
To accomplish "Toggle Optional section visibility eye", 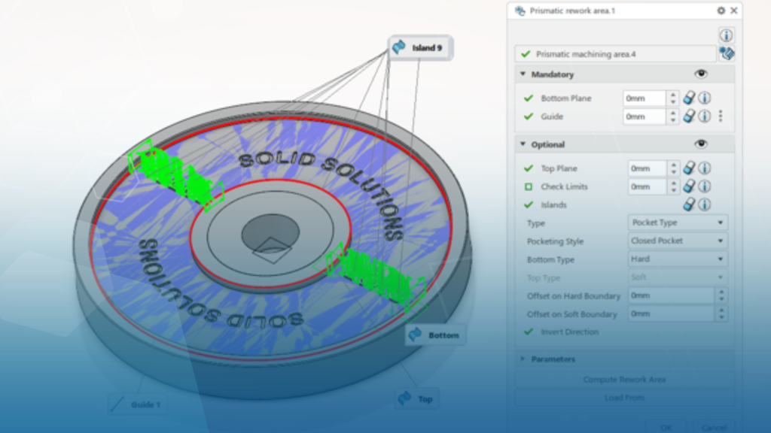I will pos(701,144).
